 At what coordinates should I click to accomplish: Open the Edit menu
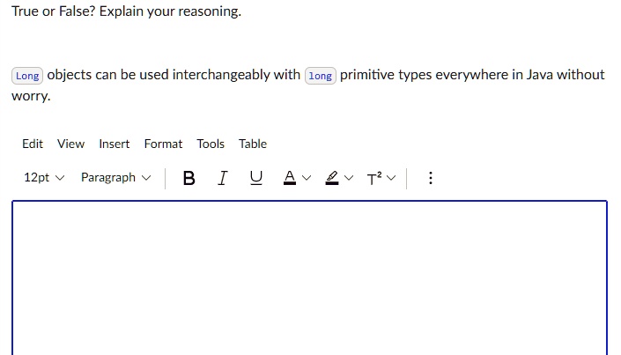click(33, 144)
